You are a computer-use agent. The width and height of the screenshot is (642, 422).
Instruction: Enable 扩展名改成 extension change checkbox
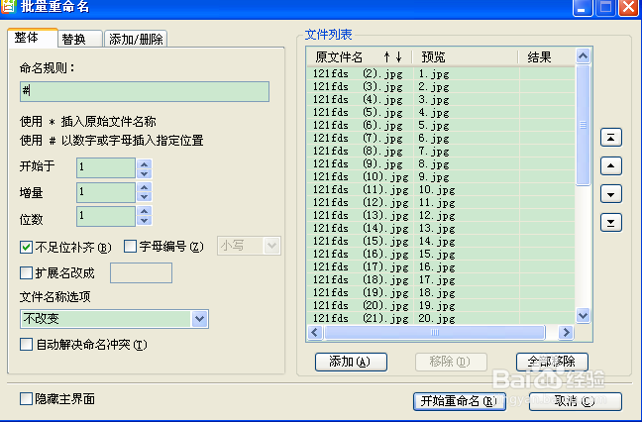pyautogui.click(x=26, y=272)
